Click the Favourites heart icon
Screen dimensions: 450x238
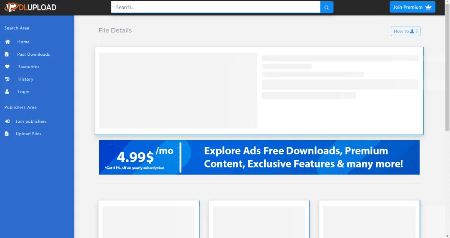click(7, 67)
